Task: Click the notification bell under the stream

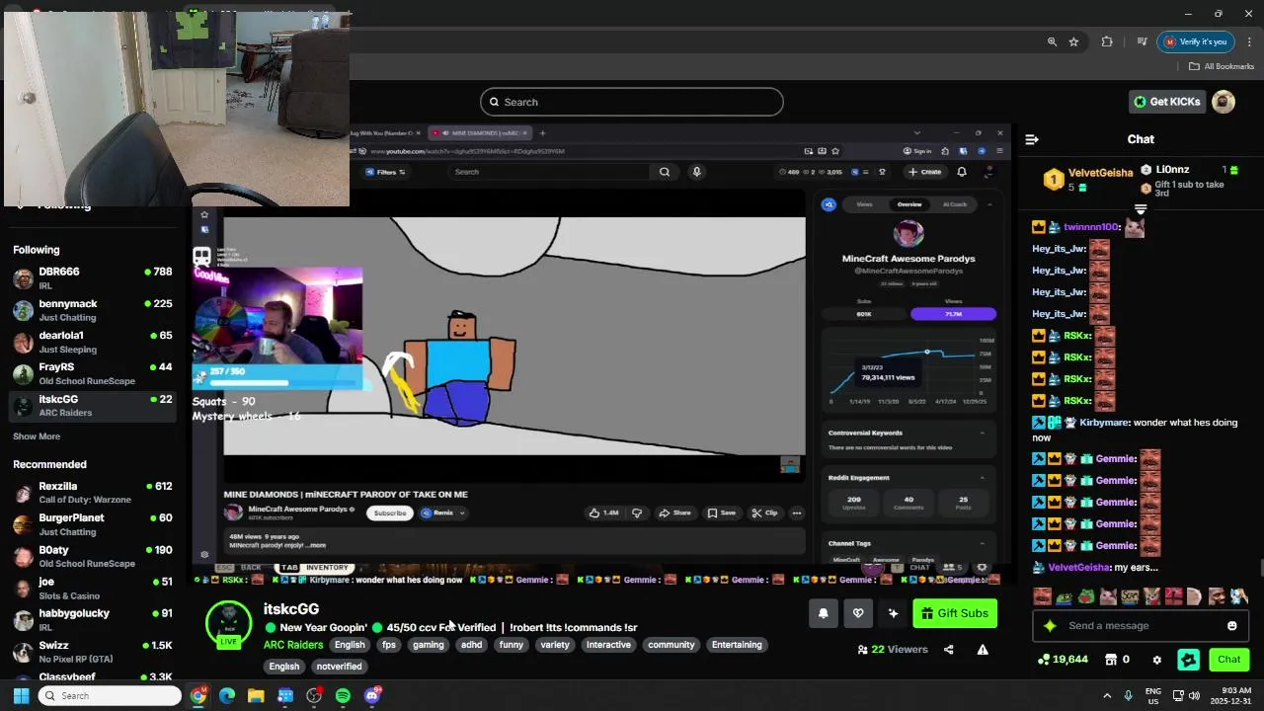Action: pyautogui.click(x=824, y=613)
